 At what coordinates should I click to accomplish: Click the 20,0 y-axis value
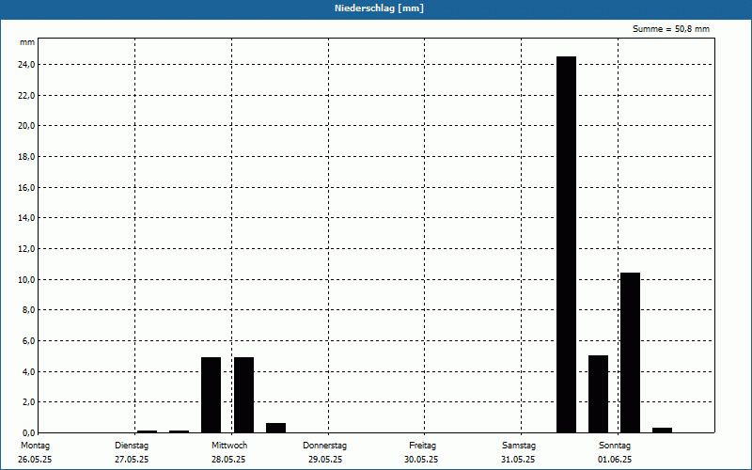point(27,126)
